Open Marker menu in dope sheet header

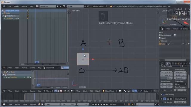(x=24, y=68)
